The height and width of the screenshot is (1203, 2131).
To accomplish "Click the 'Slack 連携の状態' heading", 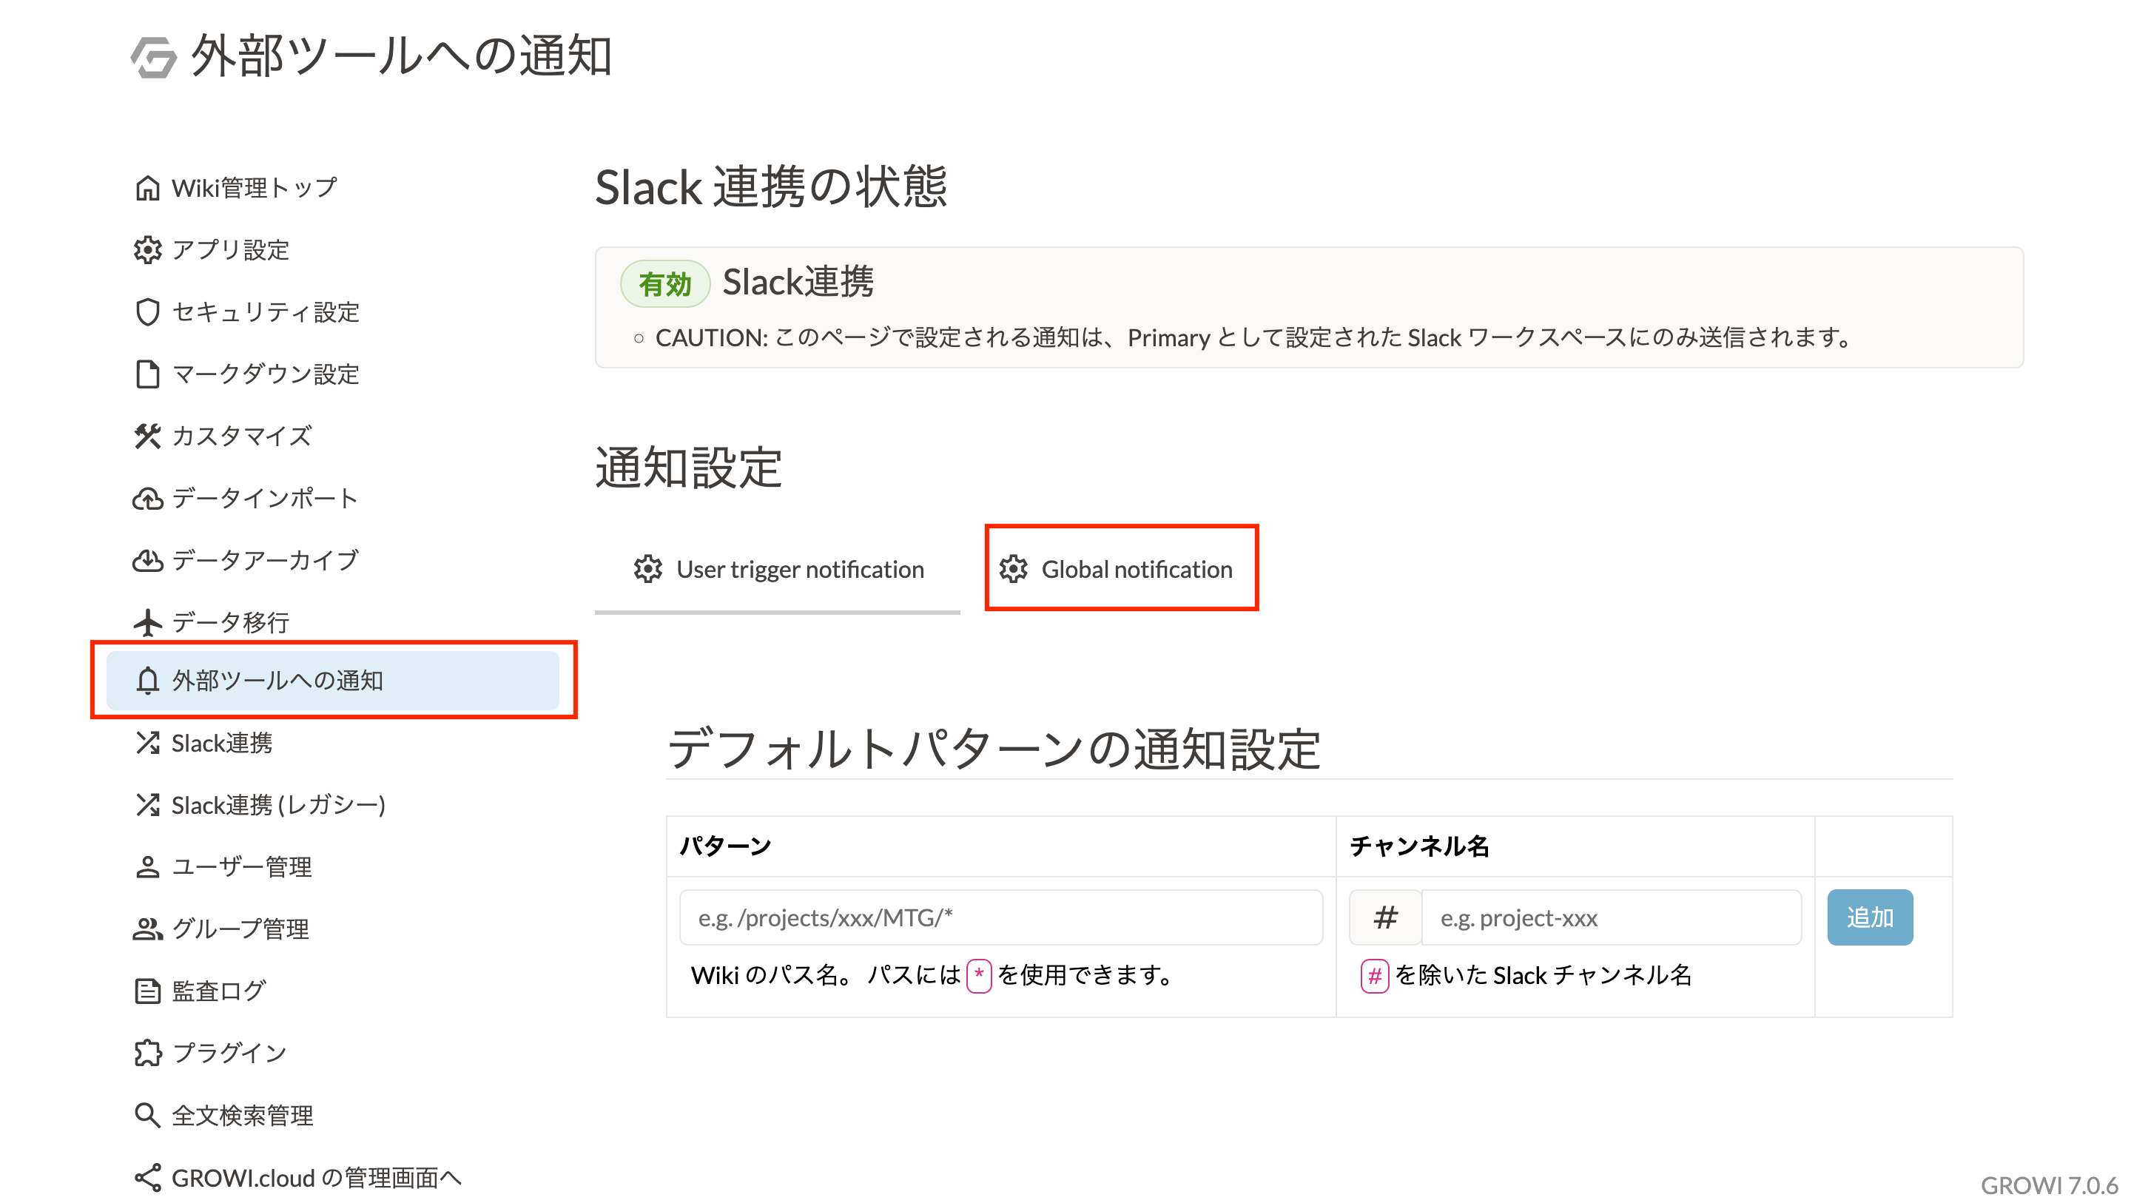I will tap(771, 187).
